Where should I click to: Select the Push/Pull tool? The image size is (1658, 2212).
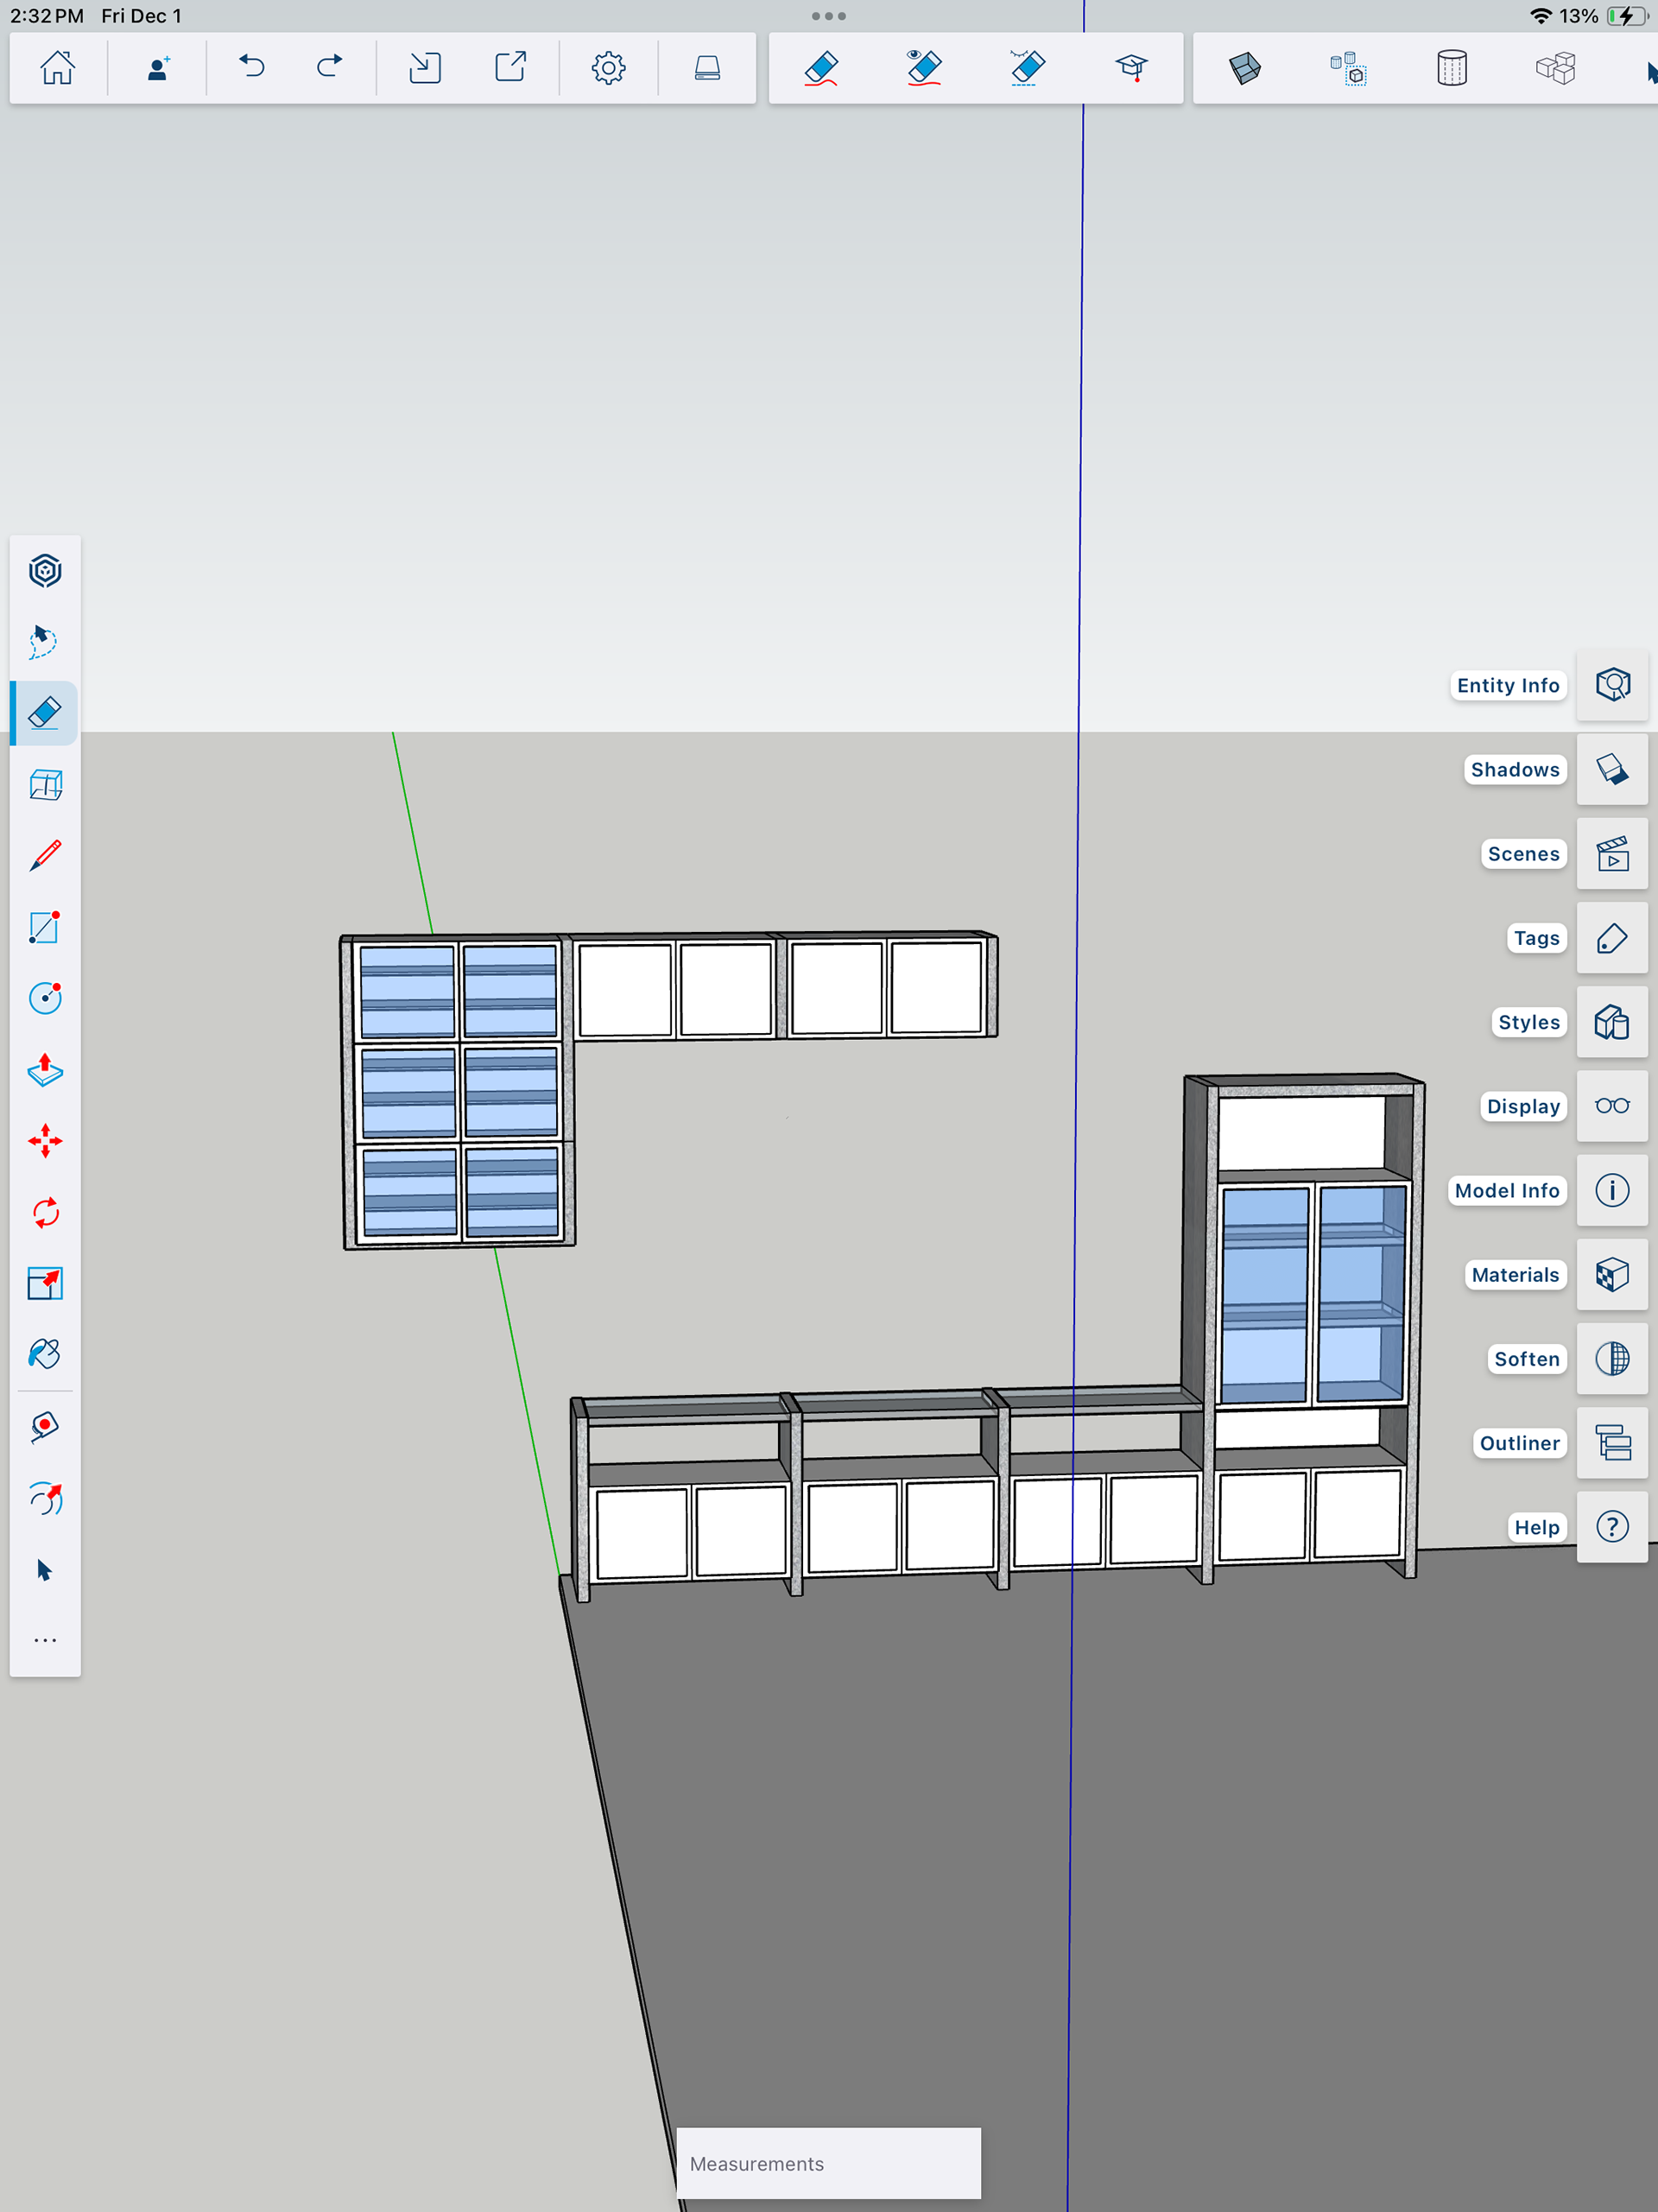tap(45, 1070)
